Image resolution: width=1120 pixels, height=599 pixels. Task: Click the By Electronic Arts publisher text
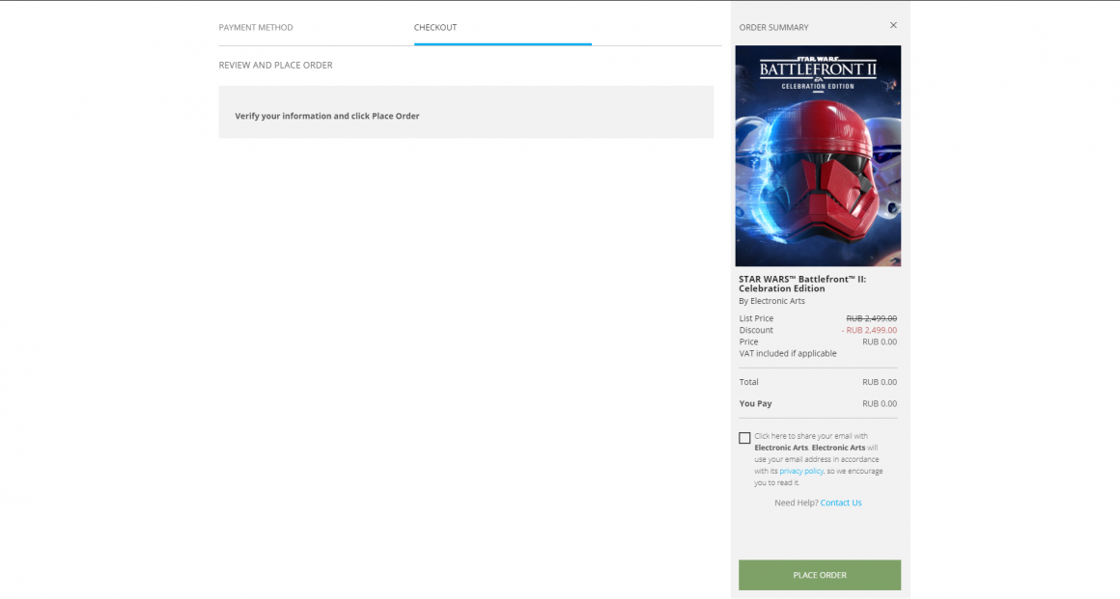tap(771, 301)
